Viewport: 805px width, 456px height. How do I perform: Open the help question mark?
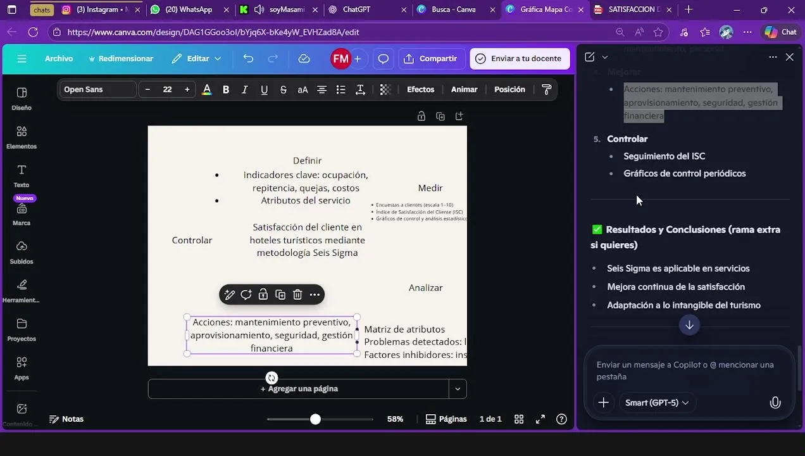561,419
